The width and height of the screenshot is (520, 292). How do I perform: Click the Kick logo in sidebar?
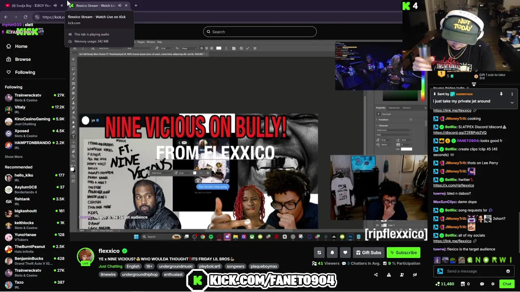coord(27,32)
